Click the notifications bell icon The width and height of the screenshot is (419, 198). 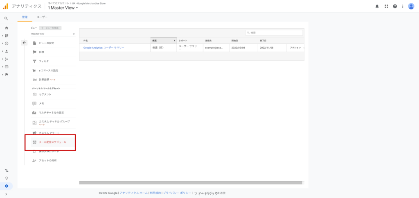[377, 6]
